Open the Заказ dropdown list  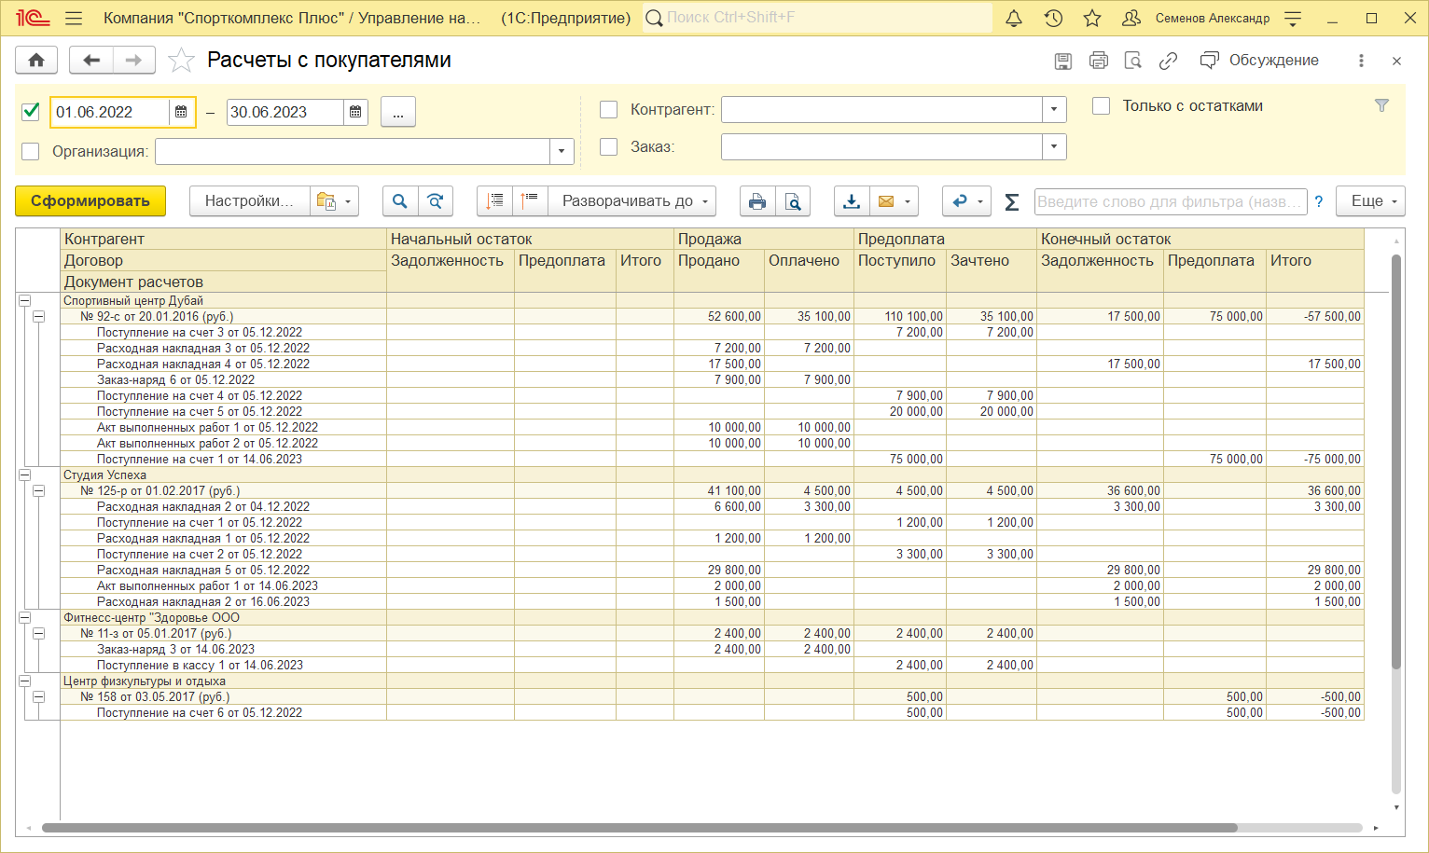[x=1054, y=147]
